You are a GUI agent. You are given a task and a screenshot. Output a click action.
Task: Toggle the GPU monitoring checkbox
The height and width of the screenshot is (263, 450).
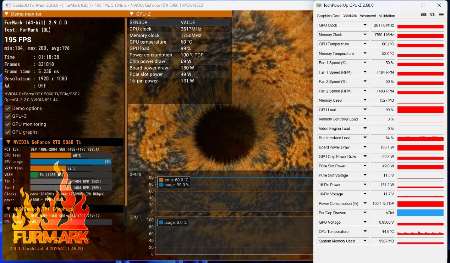[x=8, y=124]
